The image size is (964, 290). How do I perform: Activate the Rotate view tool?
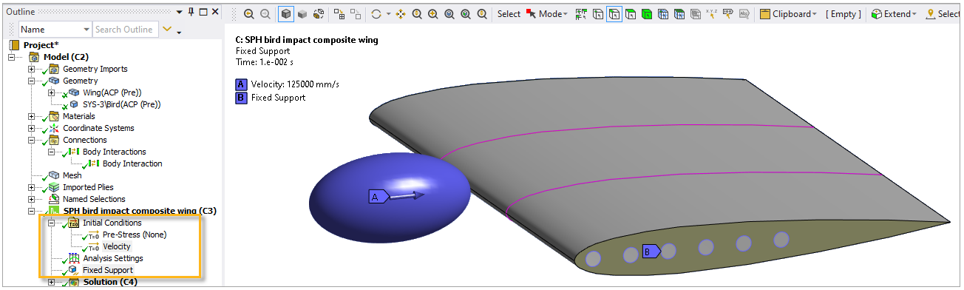click(x=377, y=14)
